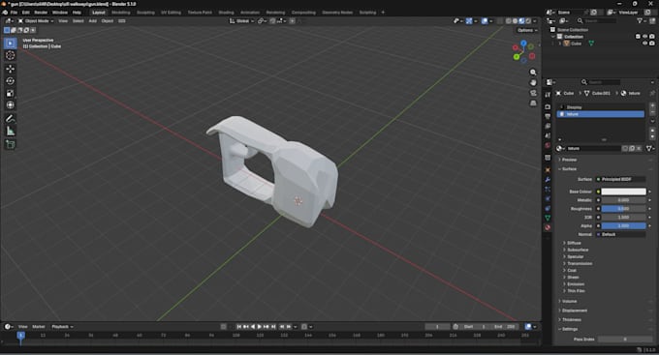Switch perspective/orthographic with grid icon

(x=533, y=103)
